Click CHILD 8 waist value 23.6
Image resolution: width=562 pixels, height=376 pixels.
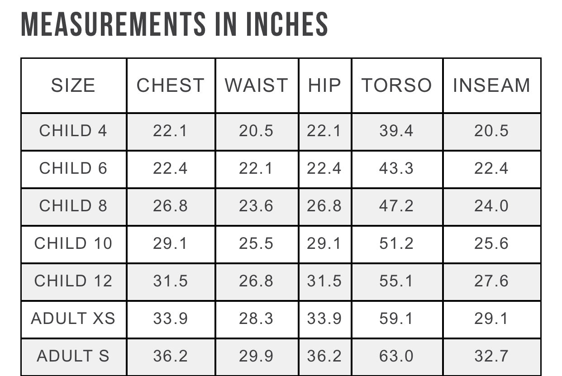click(256, 206)
